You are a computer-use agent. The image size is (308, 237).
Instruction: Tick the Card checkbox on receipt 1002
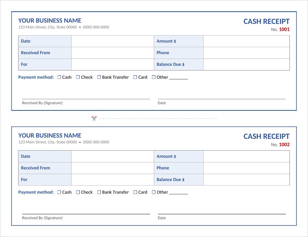click(135, 192)
